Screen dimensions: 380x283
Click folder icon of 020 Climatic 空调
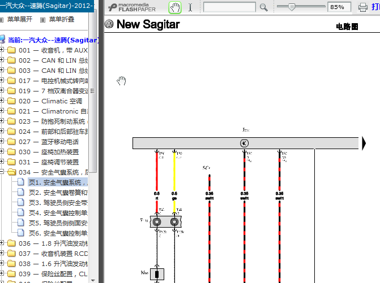tap(11, 101)
